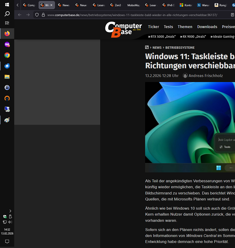Switch to the Paint app in the taskbar

[7, 120]
